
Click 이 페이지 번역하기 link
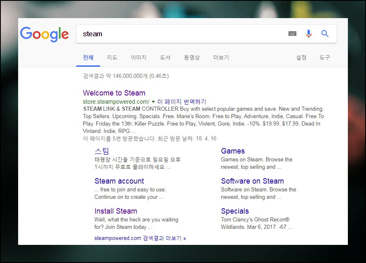tap(182, 102)
